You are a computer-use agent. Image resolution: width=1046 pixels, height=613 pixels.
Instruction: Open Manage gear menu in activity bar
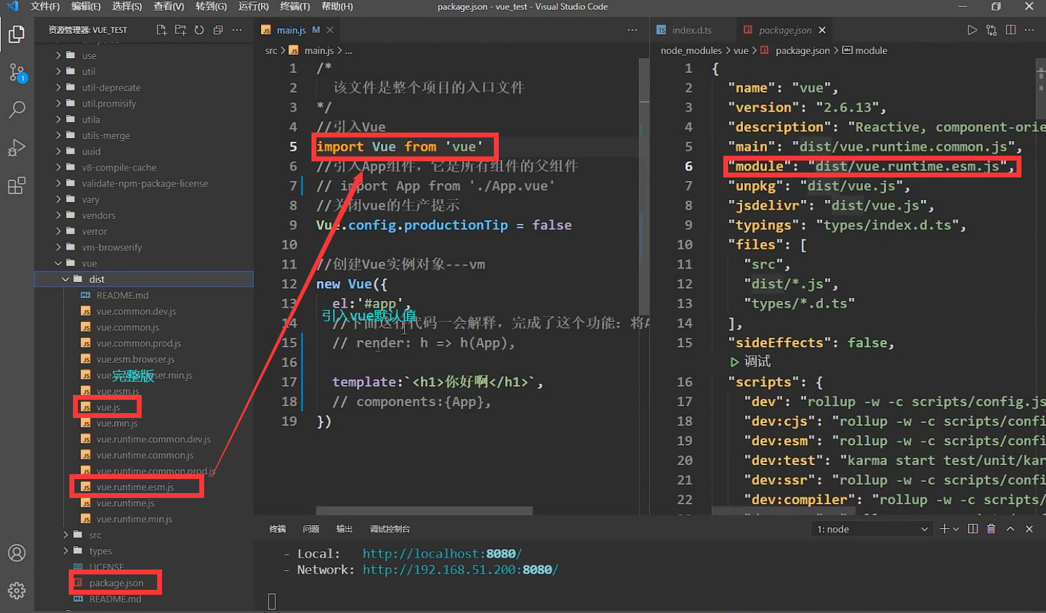click(17, 591)
